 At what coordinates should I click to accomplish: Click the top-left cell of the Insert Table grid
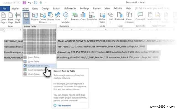click(x=25, y=30)
